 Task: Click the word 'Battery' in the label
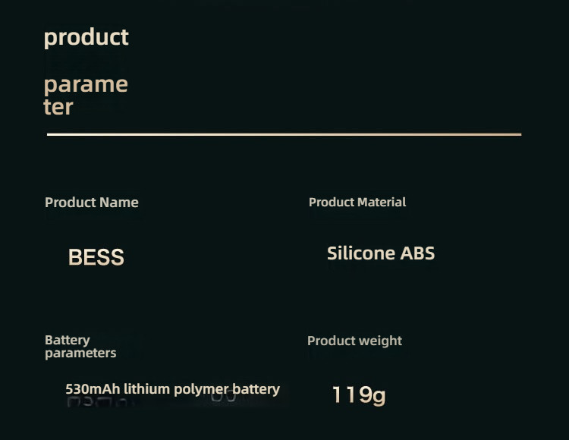point(67,341)
